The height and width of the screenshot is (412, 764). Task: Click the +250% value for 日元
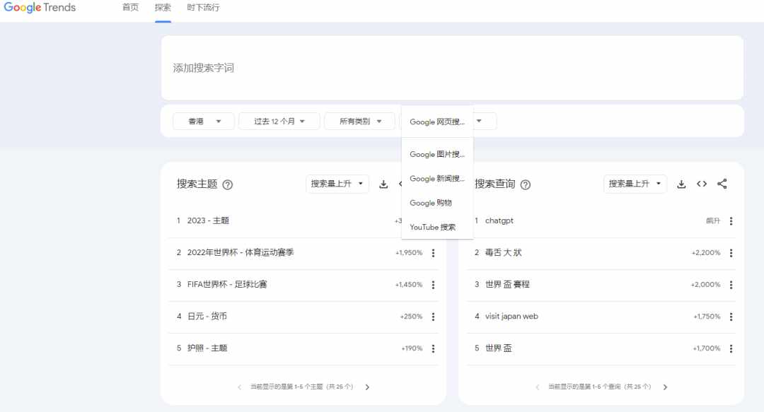(x=411, y=317)
